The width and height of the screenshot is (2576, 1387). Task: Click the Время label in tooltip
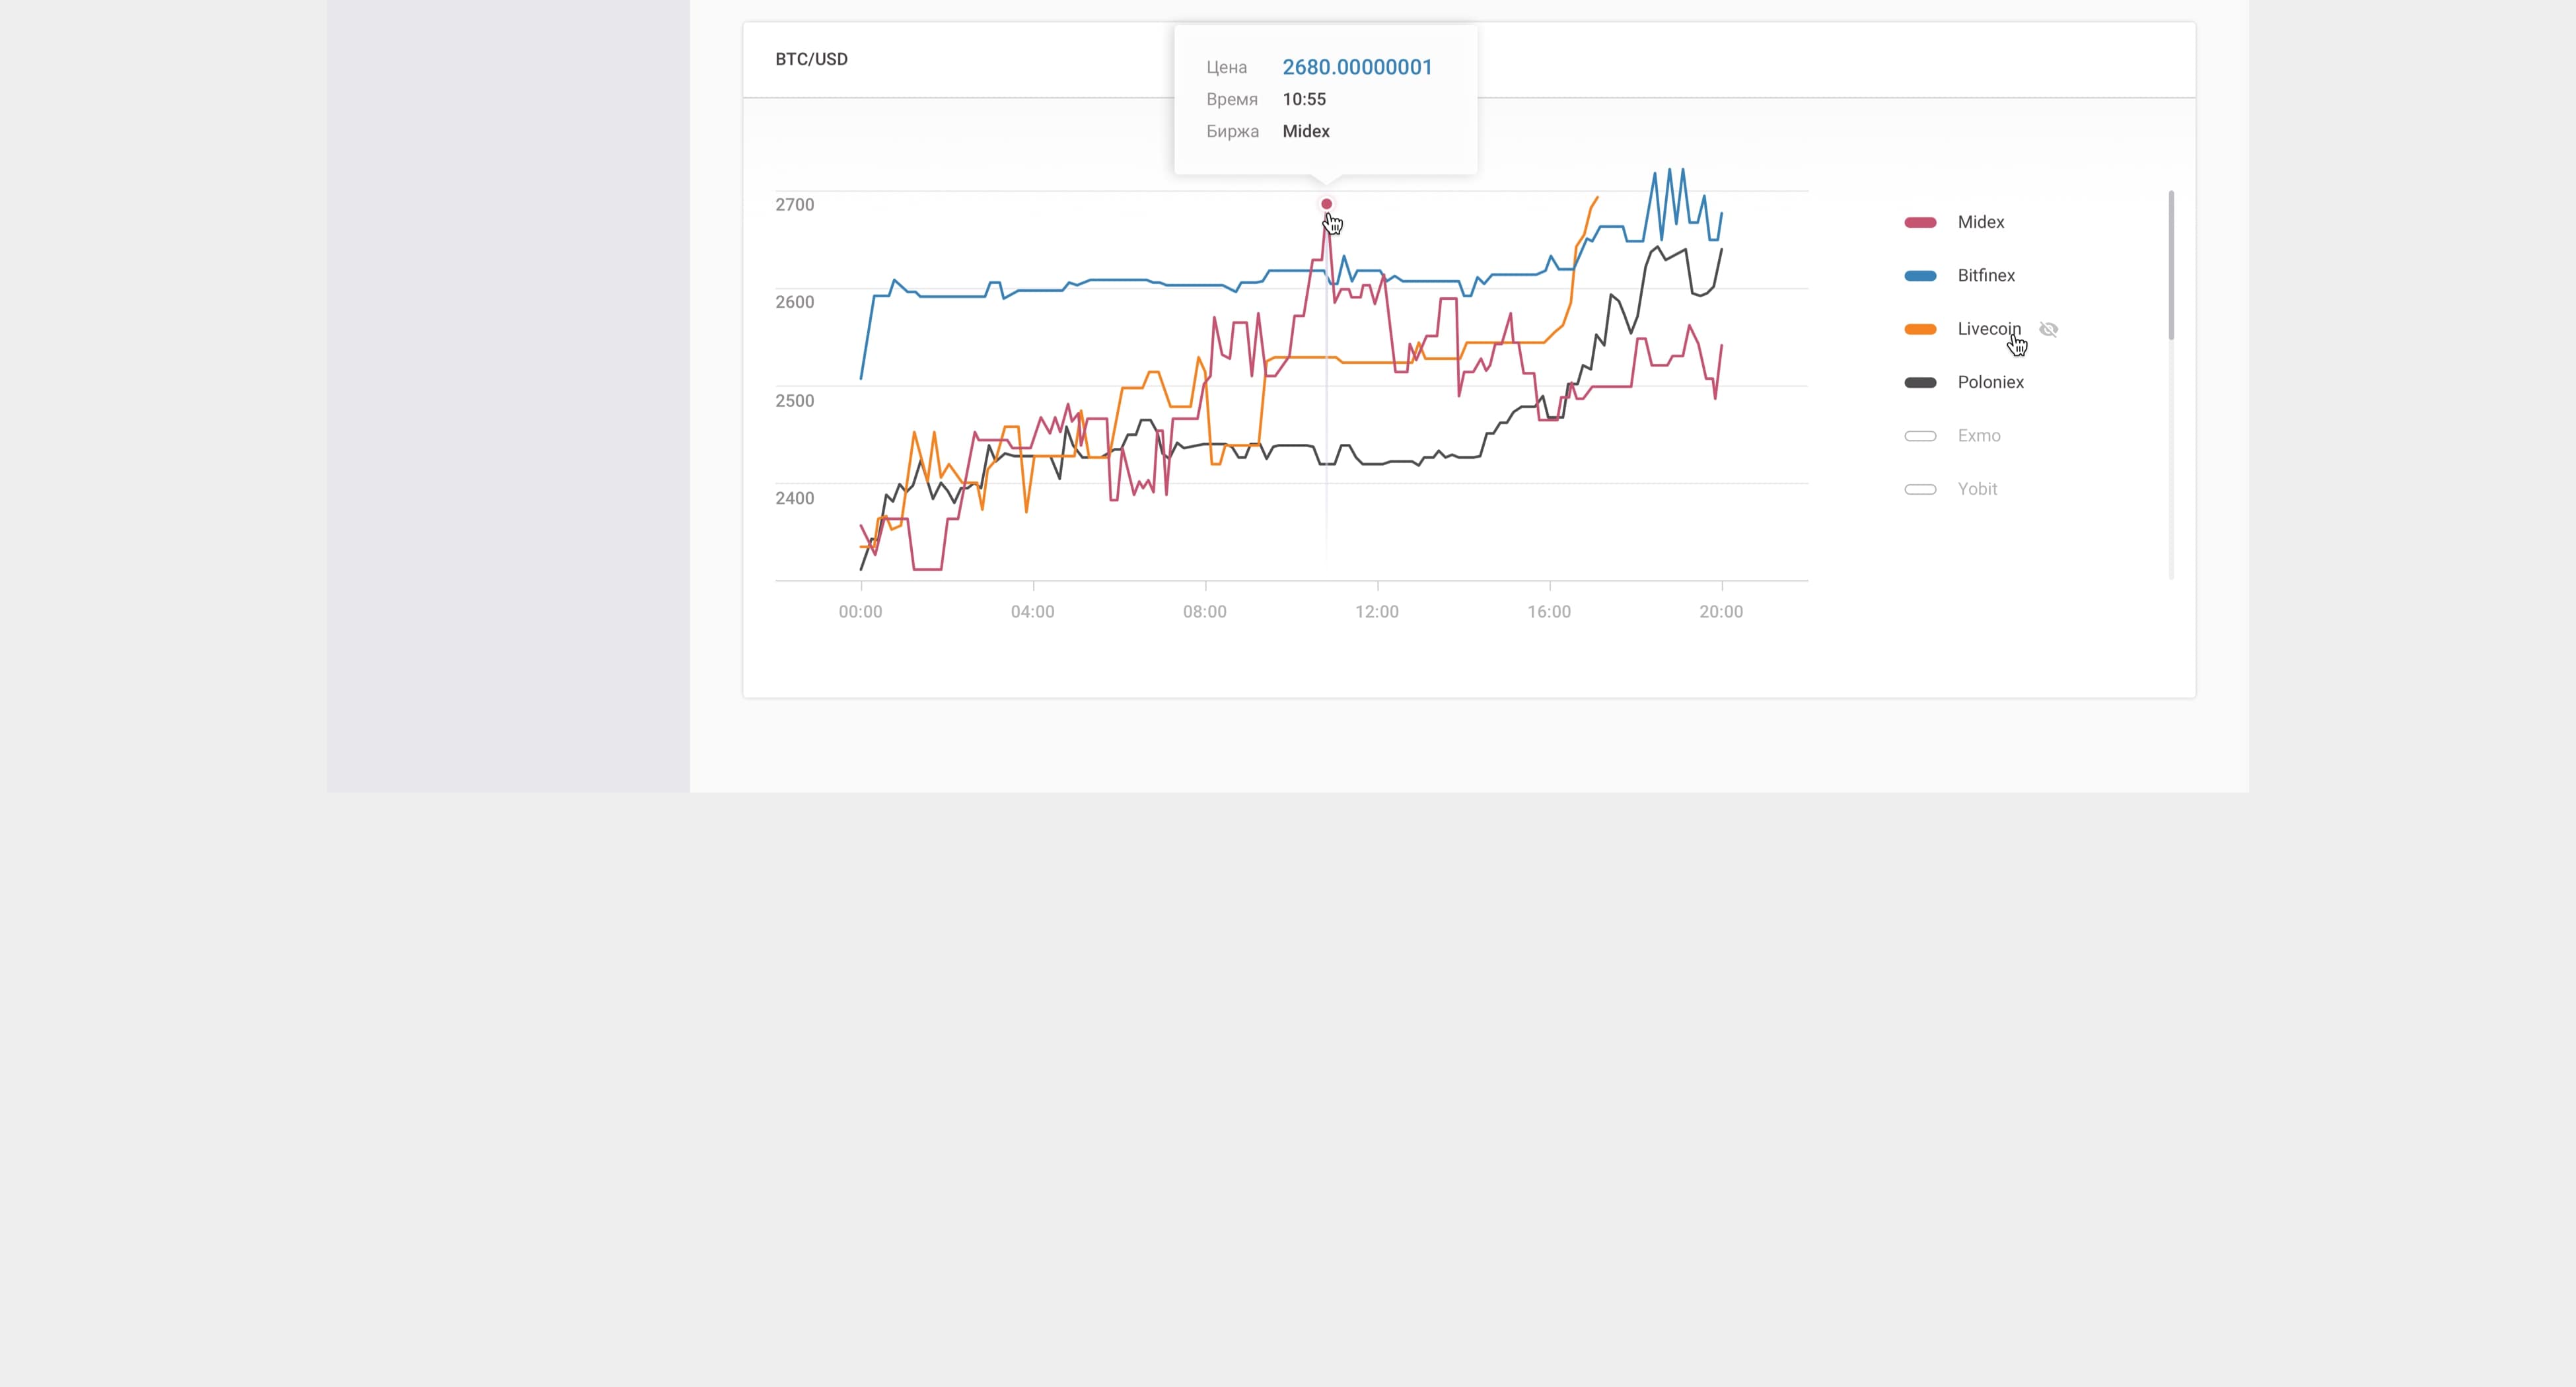click(x=1232, y=99)
